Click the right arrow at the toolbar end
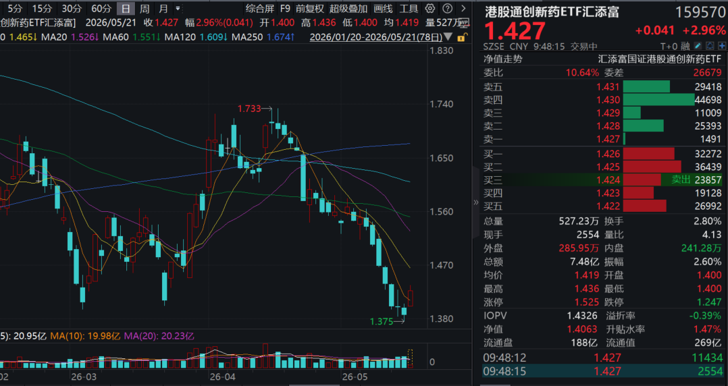The image size is (728, 386). [463, 8]
